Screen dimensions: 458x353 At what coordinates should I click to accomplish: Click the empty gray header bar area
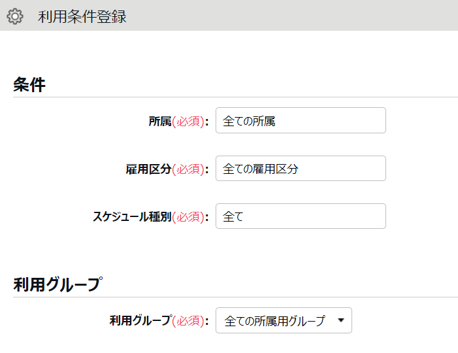(x=292, y=15)
